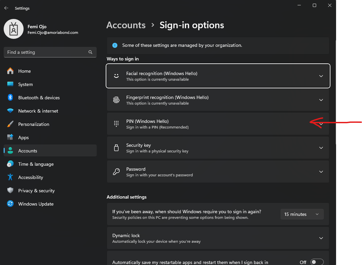The width and height of the screenshot is (362, 265).
Task: Go to Bluetooth & devices
Action: pos(50,98)
